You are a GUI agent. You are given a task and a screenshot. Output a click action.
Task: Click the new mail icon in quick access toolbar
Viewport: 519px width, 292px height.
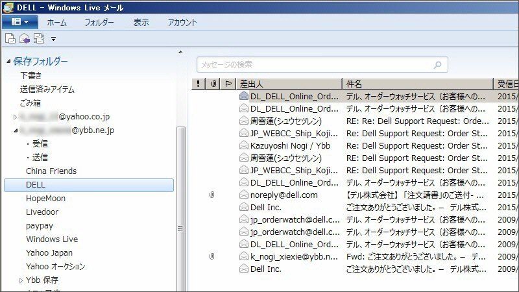(10, 39)
